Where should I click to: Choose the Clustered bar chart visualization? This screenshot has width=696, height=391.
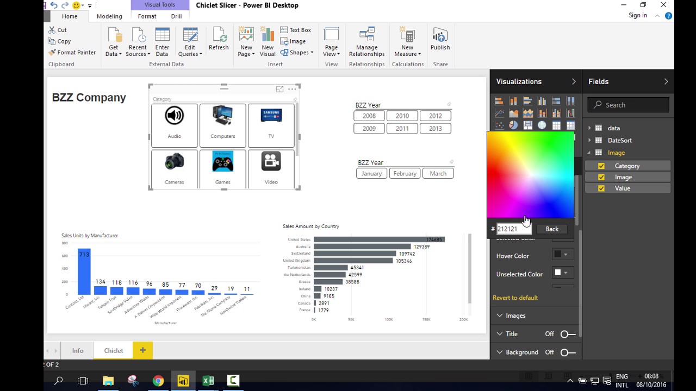pos(527,101)
